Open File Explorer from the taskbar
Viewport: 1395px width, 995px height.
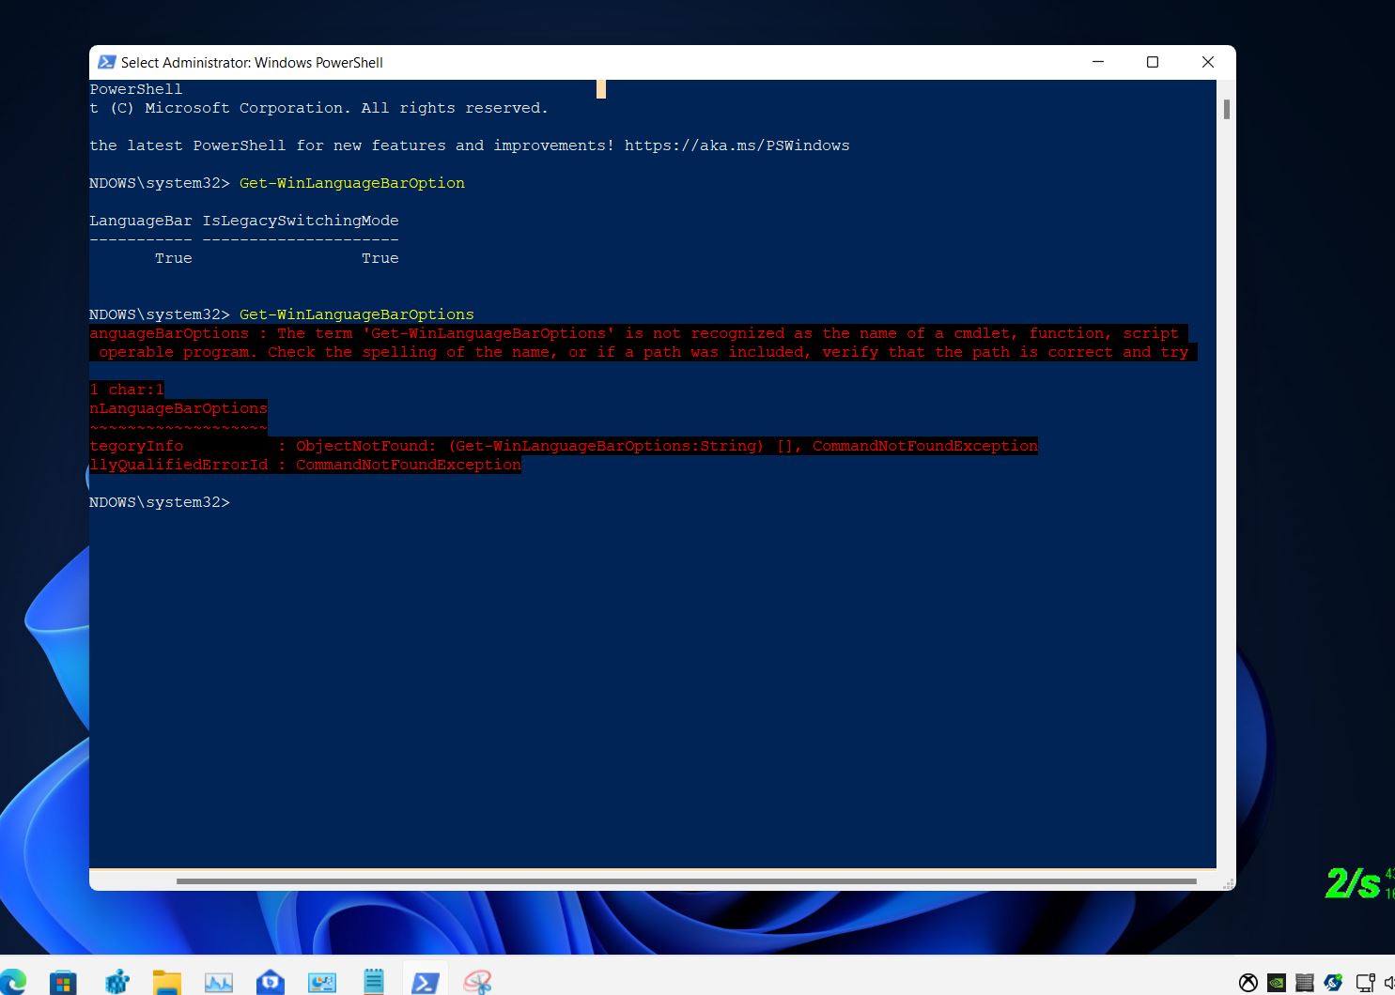point(166,983)
